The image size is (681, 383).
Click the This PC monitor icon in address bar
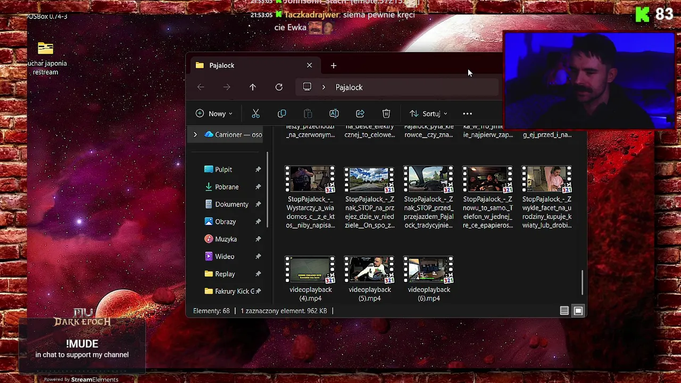coord(307,87)
